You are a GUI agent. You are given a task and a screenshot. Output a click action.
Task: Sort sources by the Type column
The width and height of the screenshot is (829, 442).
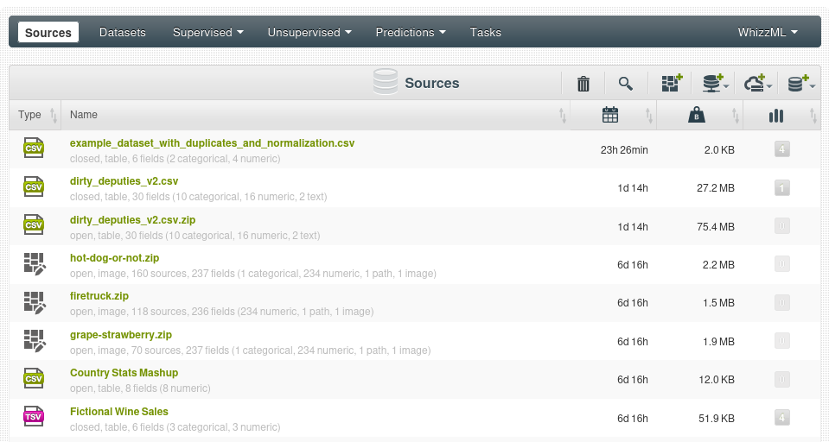click(30, 115)
